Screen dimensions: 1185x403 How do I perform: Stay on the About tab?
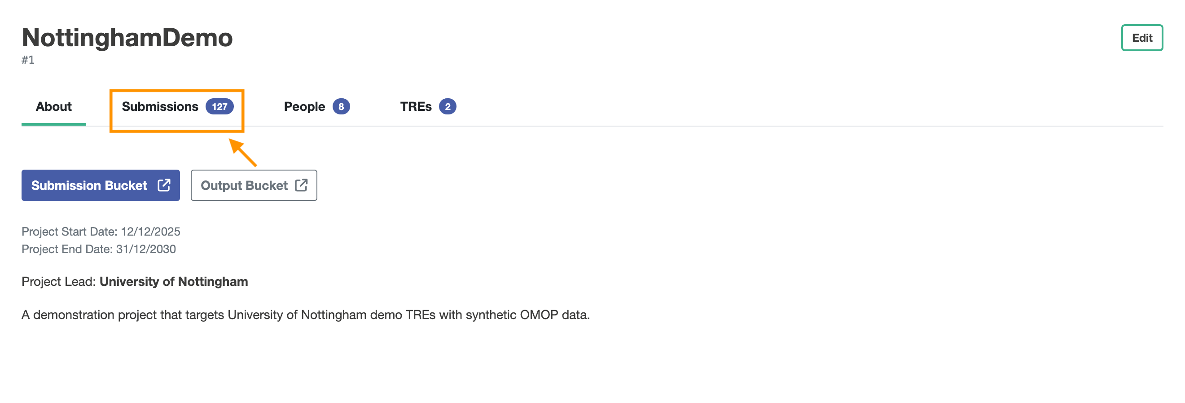pos(54,106)
